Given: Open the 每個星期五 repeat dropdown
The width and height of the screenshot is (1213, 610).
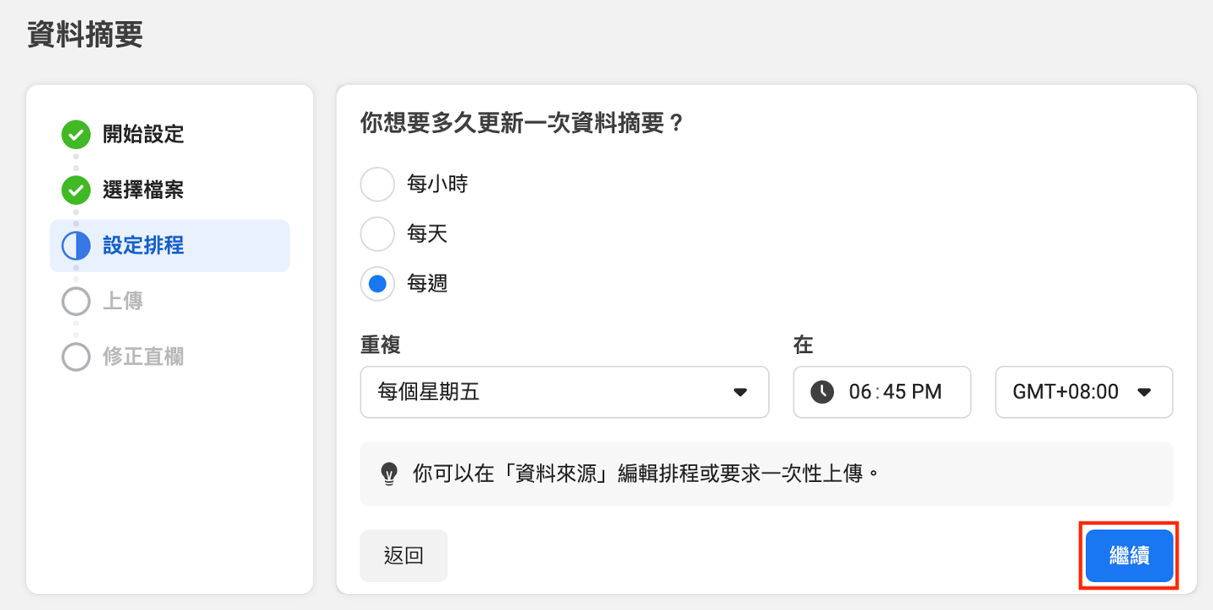Looking at the screenshot, I should (x=564, y=392).
